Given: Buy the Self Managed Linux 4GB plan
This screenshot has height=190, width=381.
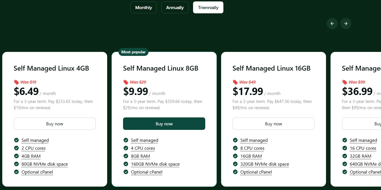Looking at the screenshot, I should [55, 124].
